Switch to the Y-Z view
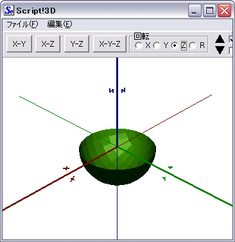The height and width of the screenshot is (242, 235). [76, 44]
